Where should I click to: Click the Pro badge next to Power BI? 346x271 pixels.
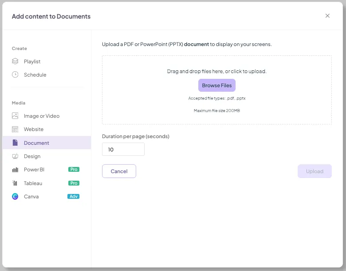coord(74,170)
